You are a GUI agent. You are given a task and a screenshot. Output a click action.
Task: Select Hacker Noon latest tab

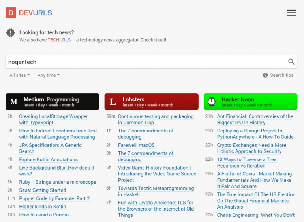[227, 105]
